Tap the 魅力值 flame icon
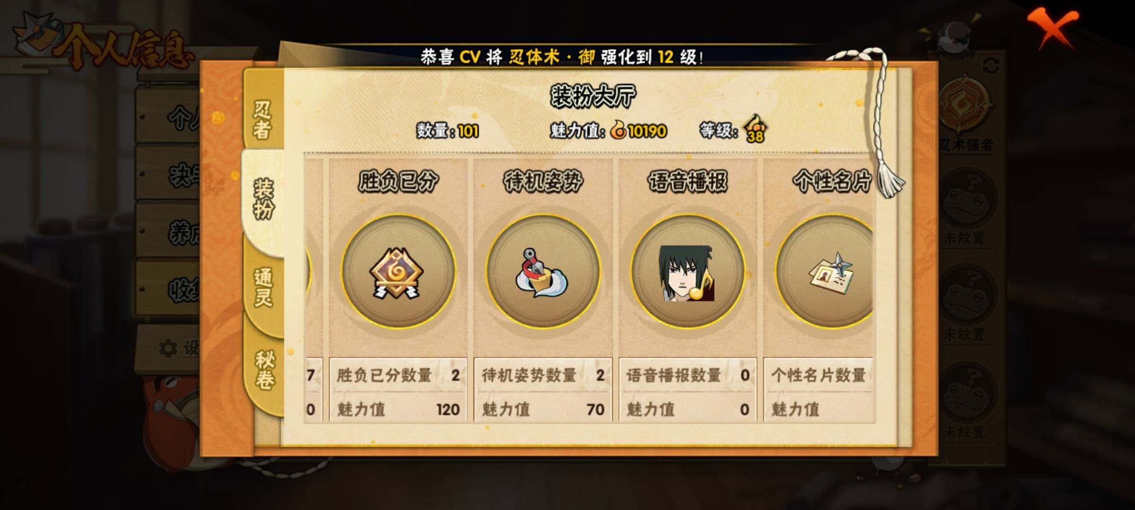The image size is (1135, 510). pos(619,129)
